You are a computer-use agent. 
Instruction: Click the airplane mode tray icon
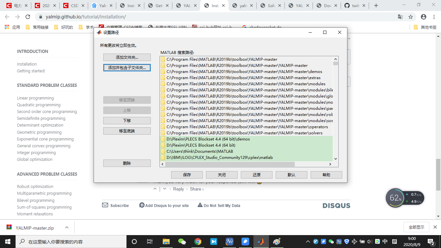click(354, 242)
